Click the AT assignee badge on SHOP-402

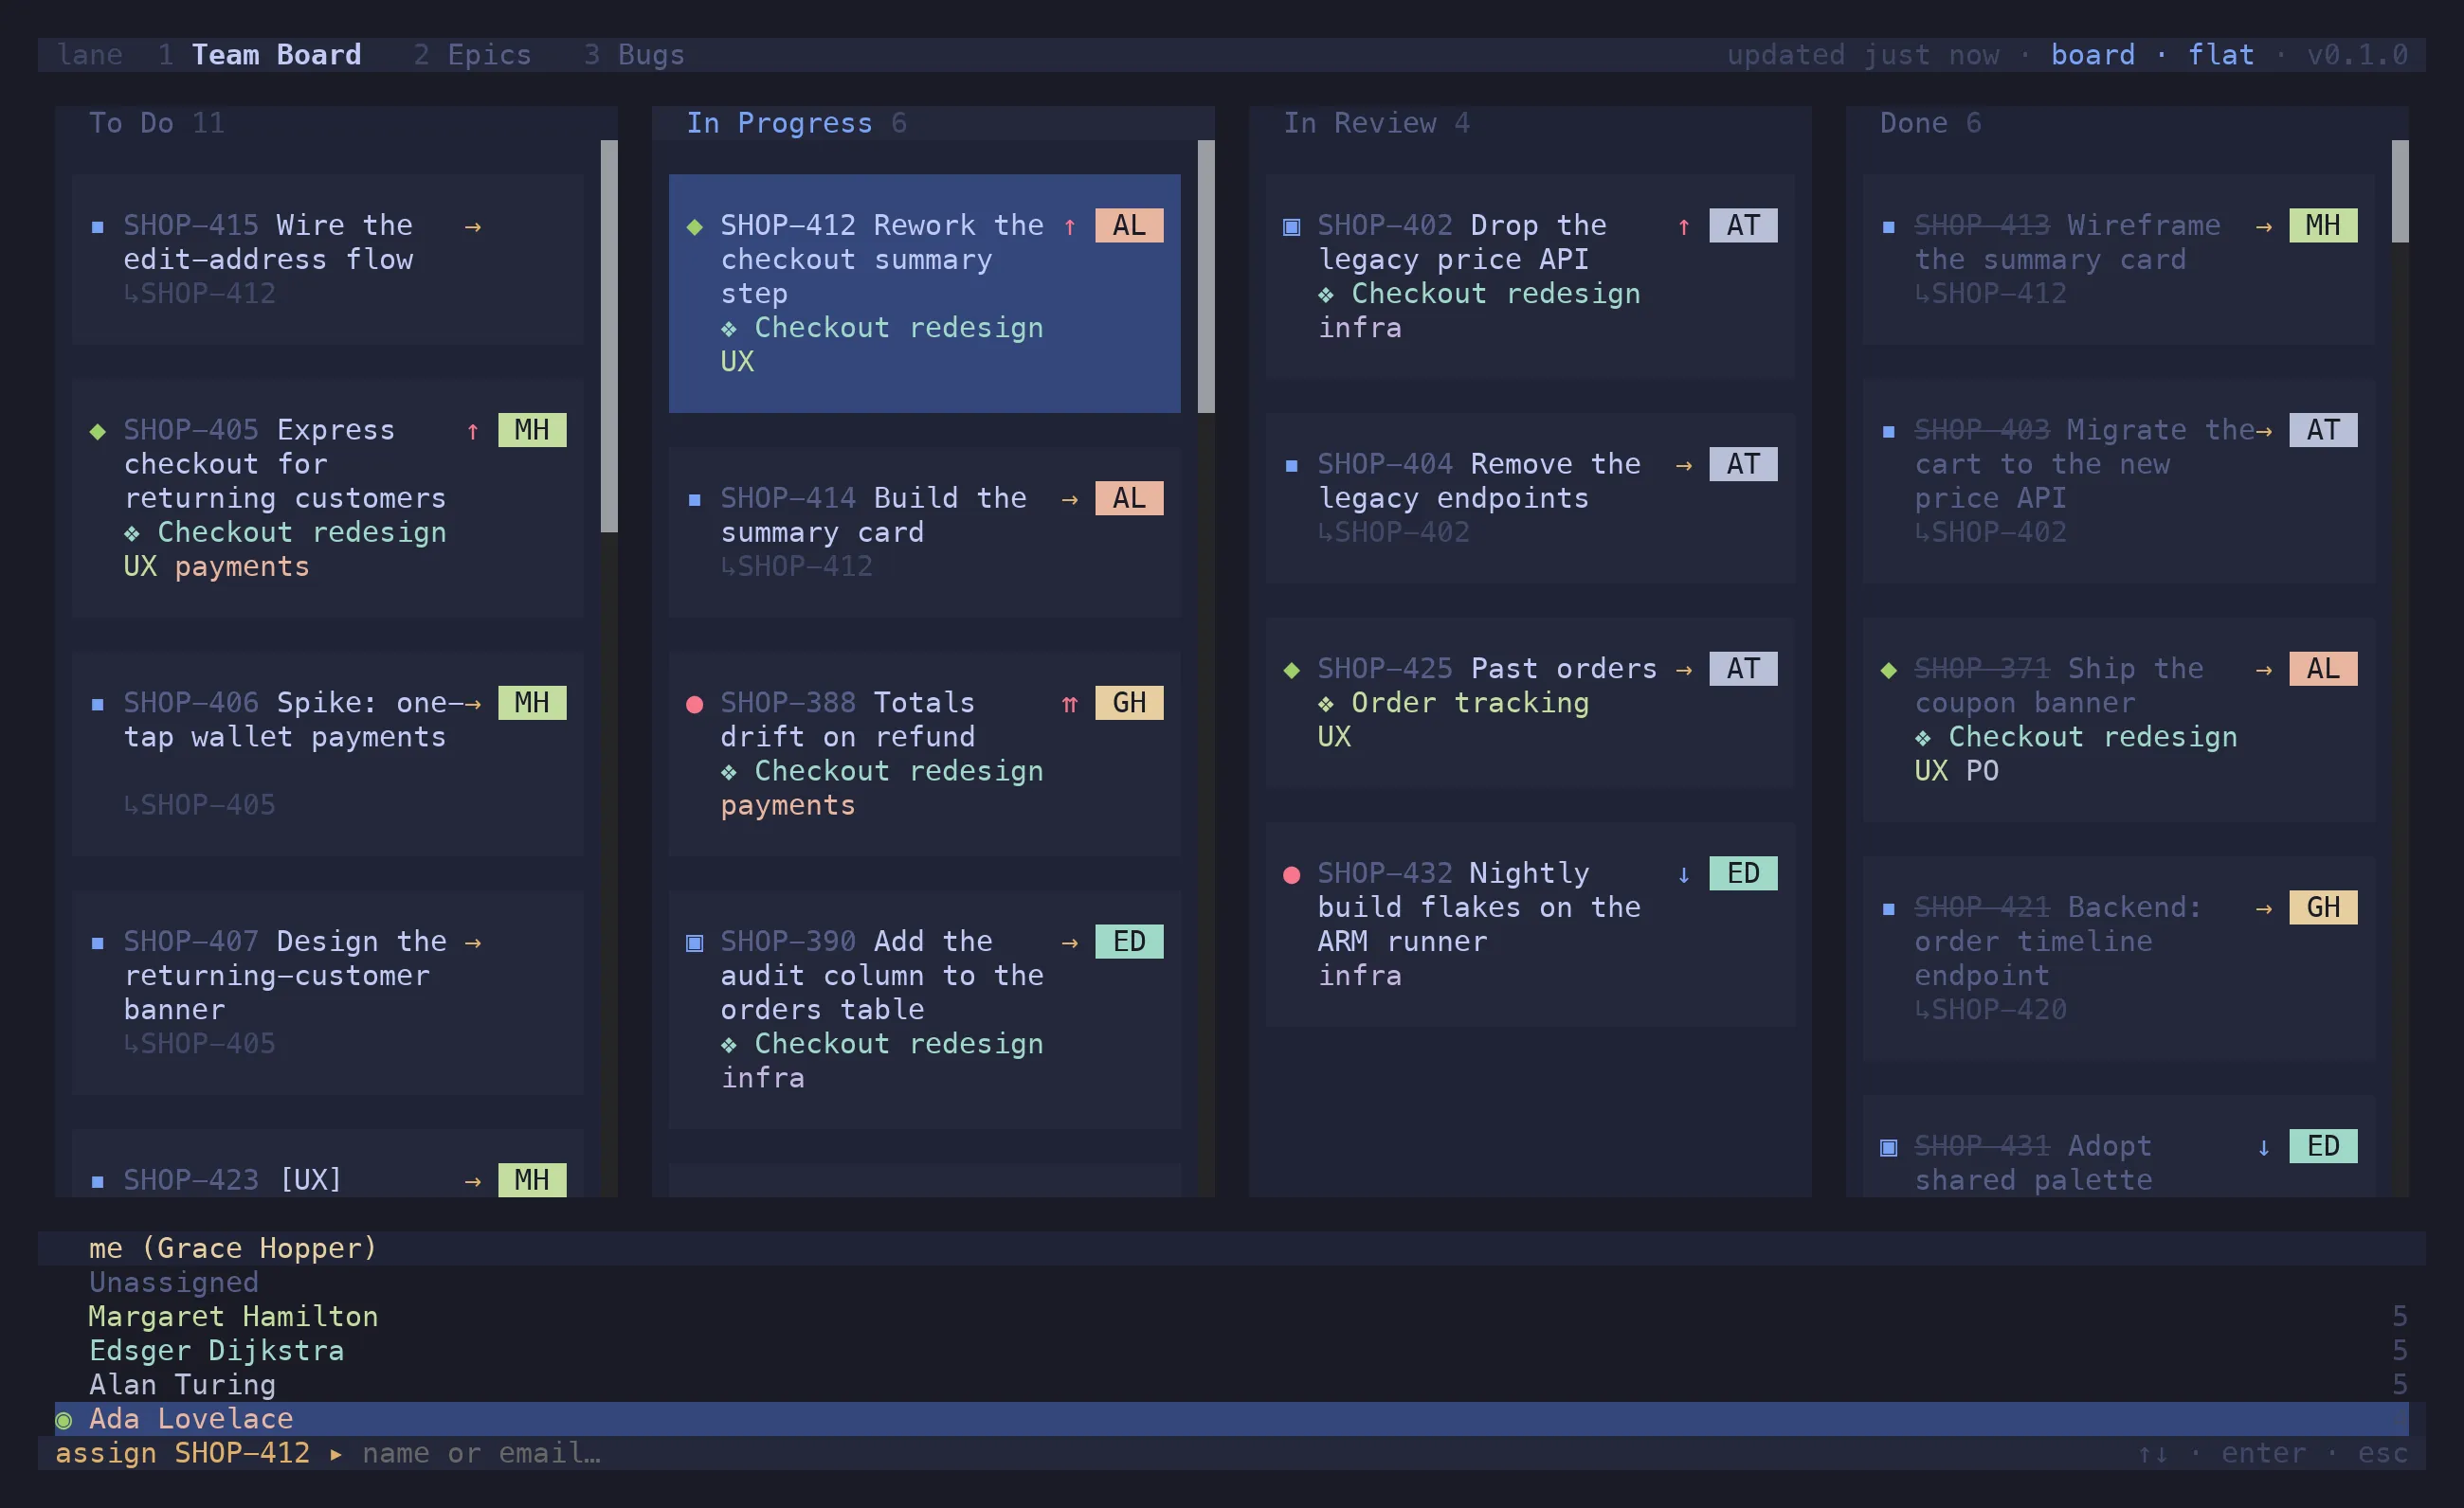tap(1743, 225)
